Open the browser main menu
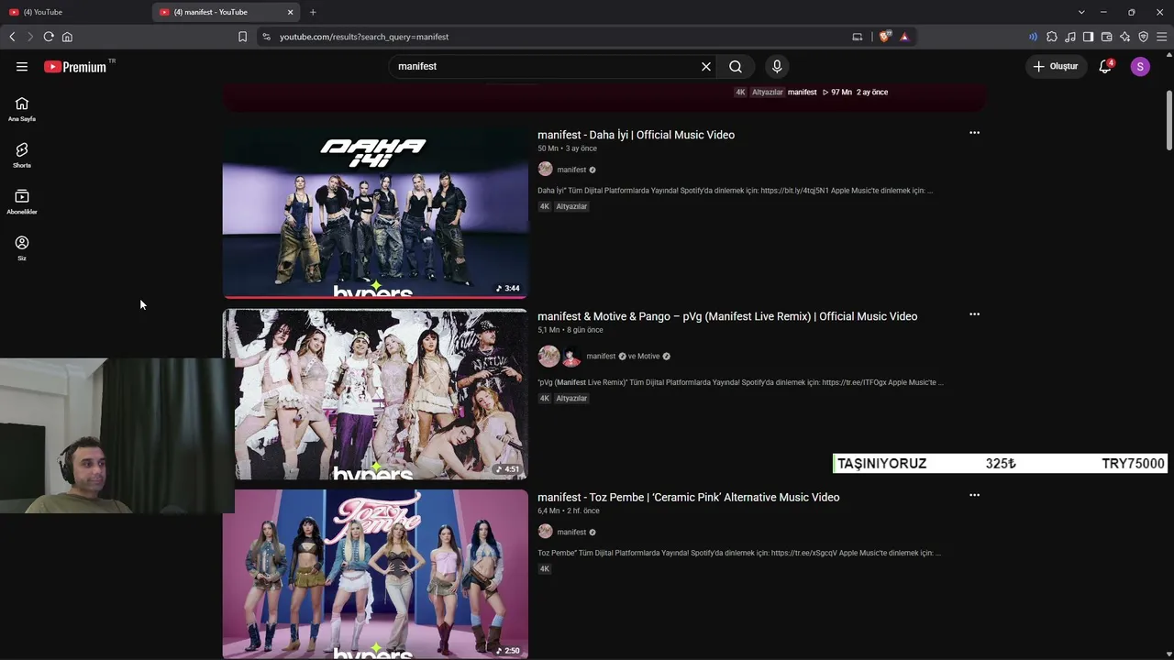Image resolution: width=1174 pixels, height=660 pixels. pos(1162,37)
